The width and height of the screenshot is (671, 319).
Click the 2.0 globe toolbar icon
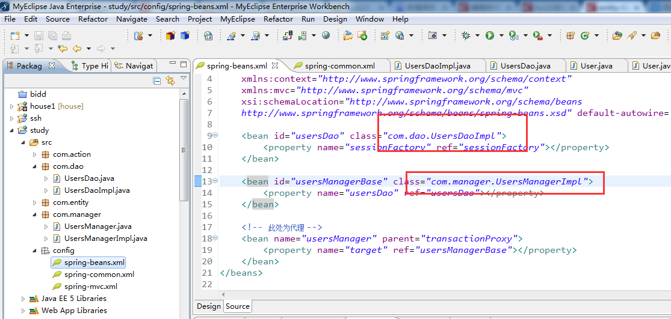click(x=208, y=35)
